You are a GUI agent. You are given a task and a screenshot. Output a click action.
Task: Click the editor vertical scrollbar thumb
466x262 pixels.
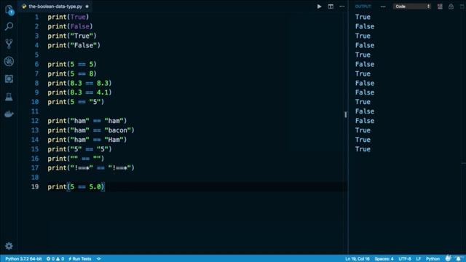[345, 115]
